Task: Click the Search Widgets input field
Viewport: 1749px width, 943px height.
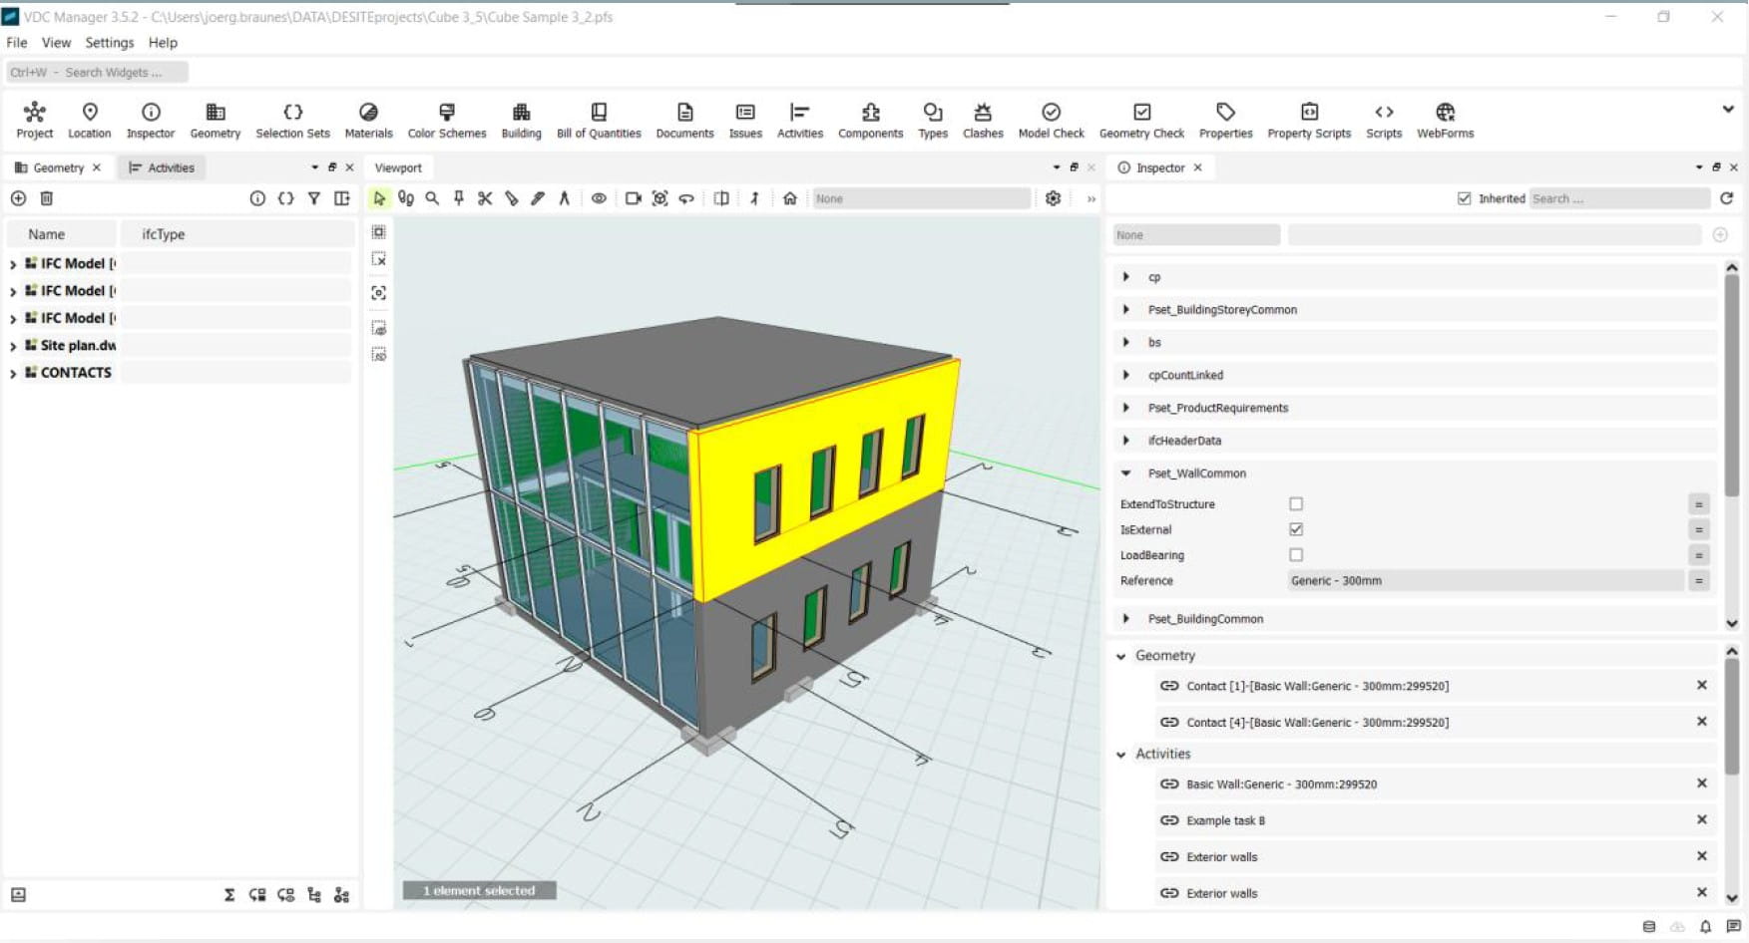Action: click(97, 72)
